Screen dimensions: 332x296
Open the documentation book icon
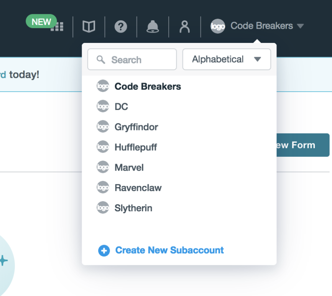point(89,26)
